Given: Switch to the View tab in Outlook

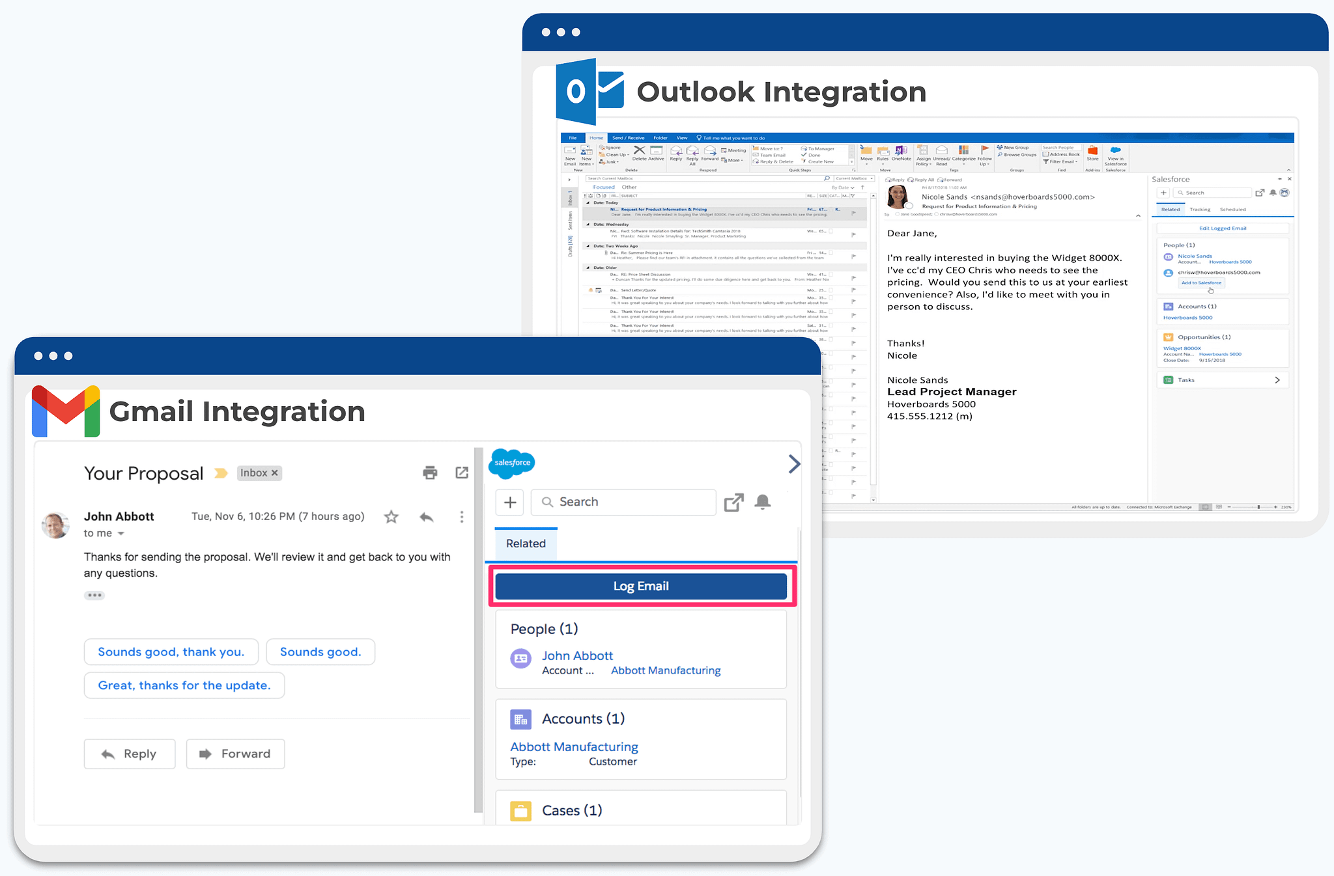Looking at the screenshot, I should (682, 138).
